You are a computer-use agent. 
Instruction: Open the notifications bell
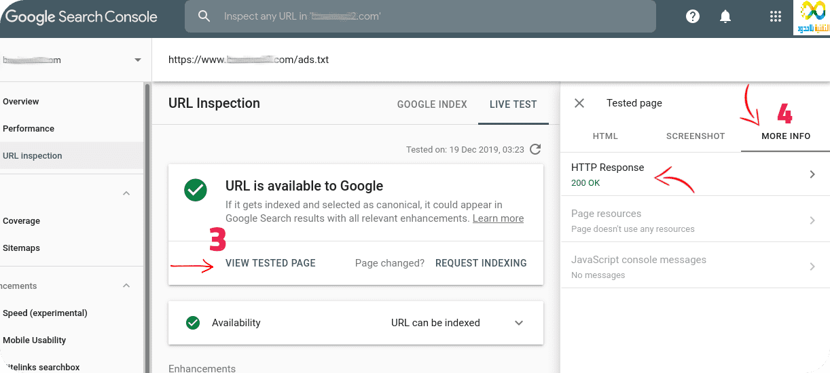[725, 16]
